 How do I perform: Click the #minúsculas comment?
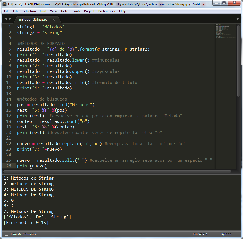coord(106,60)
